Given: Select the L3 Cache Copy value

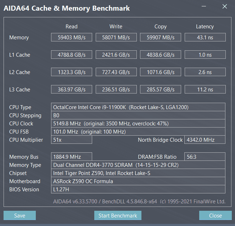Looking at the screenshot, I should point(161,89).
